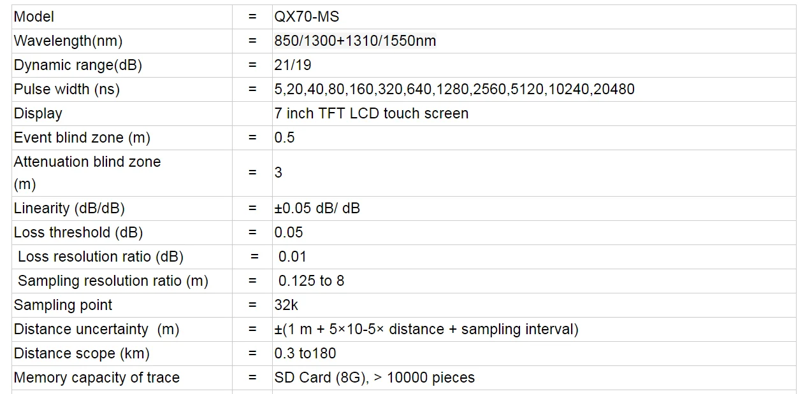Select the 0.01 loss resolution value
803x394 pixels.
click(x=293, y=257)
